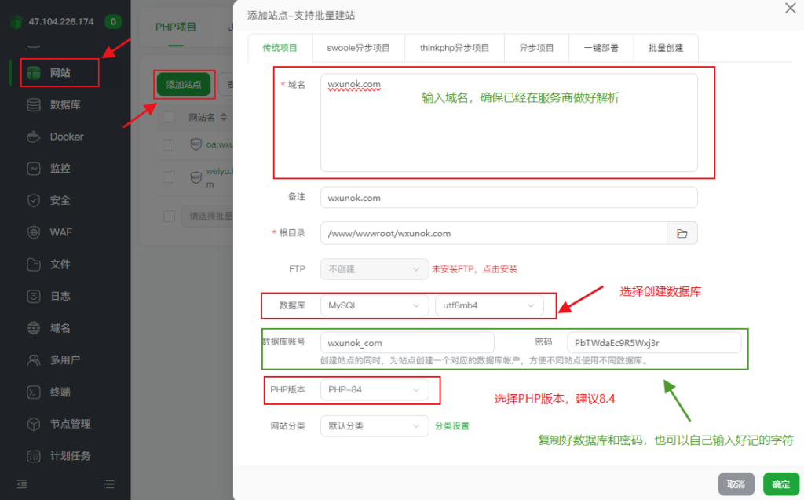Open the folder picker for 根目录

tap(682, 233)
